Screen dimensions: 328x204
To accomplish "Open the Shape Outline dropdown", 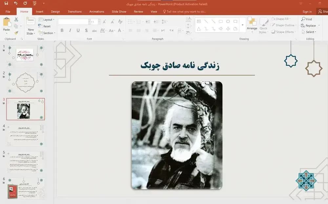I will (x=284, y=25).
